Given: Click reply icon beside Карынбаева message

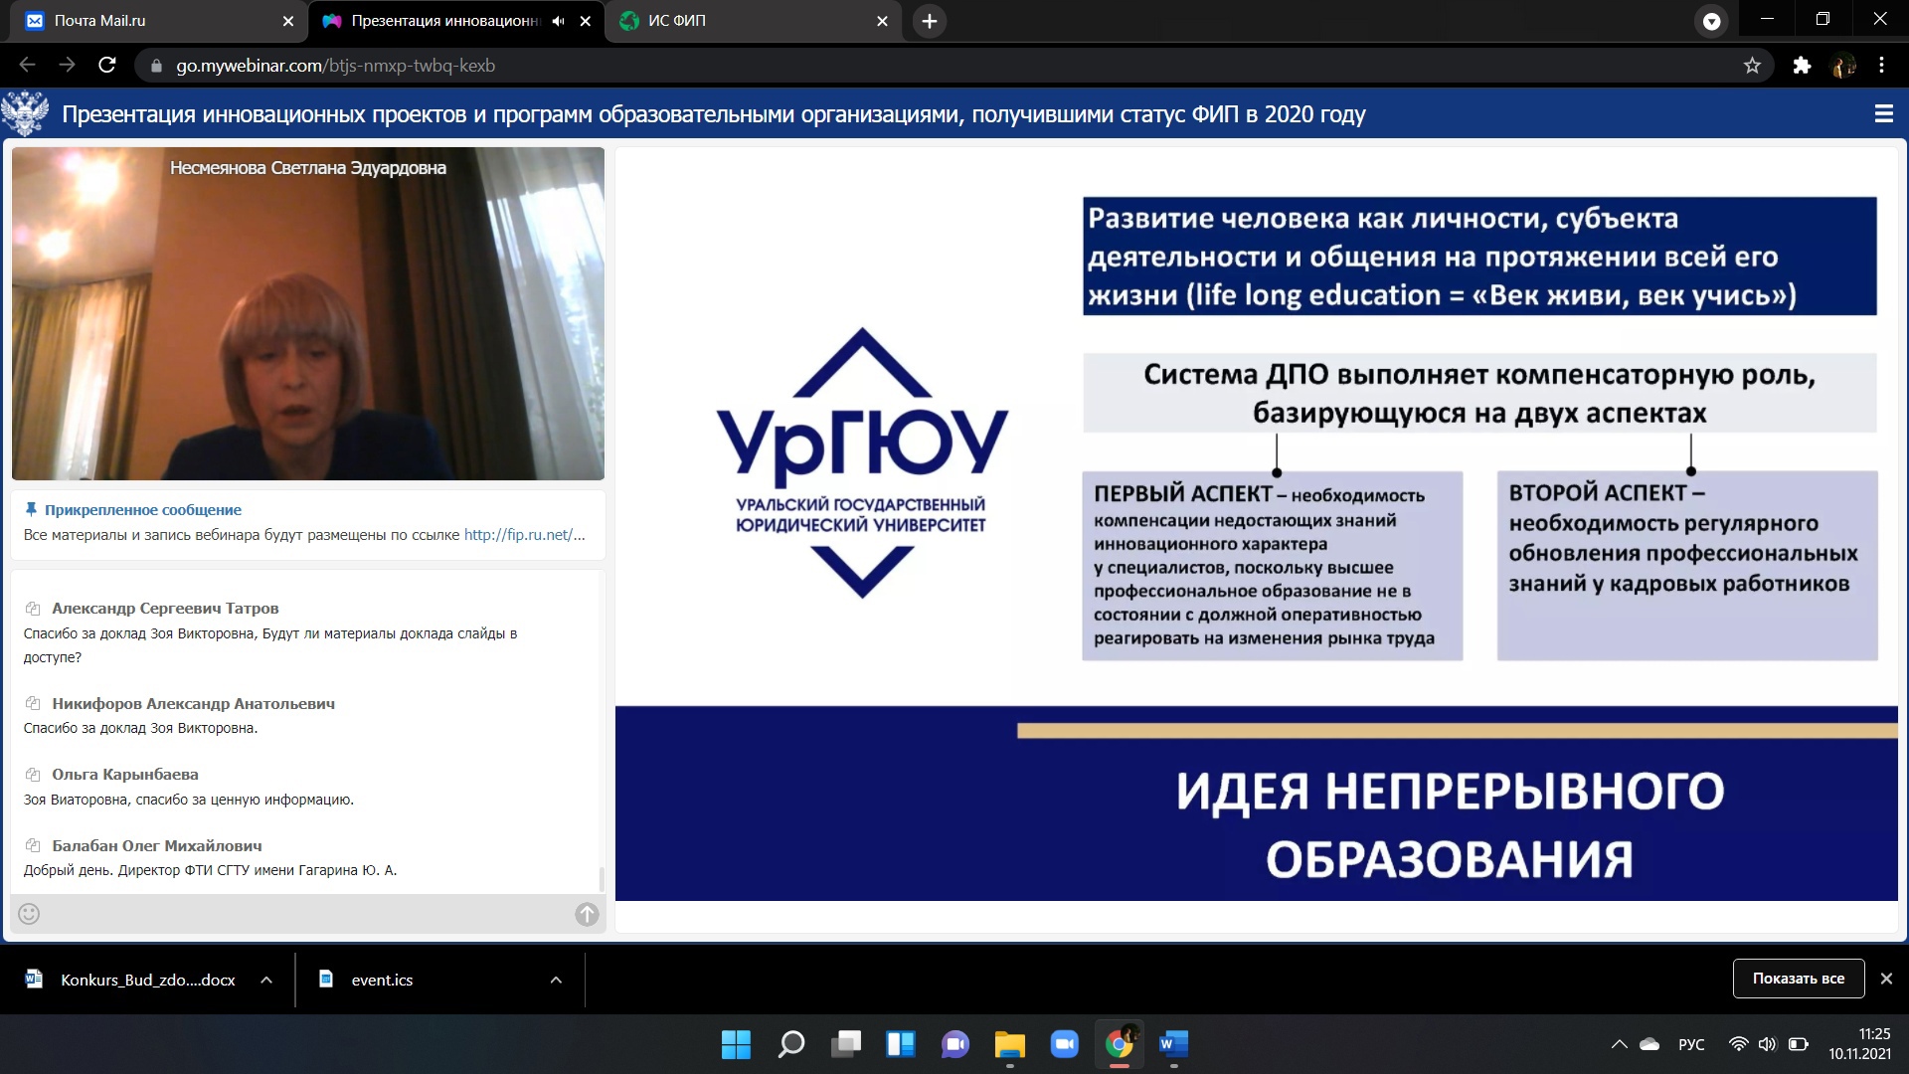Looking at the screenshot, I should [33, 775].
